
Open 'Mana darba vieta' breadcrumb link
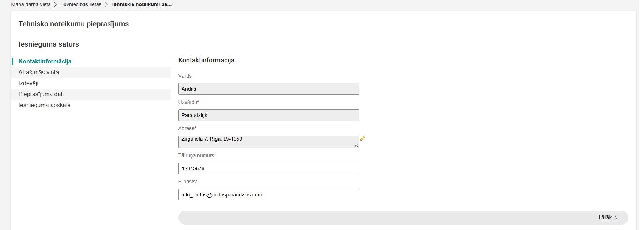pyautogui.click(x=31, y=4)
